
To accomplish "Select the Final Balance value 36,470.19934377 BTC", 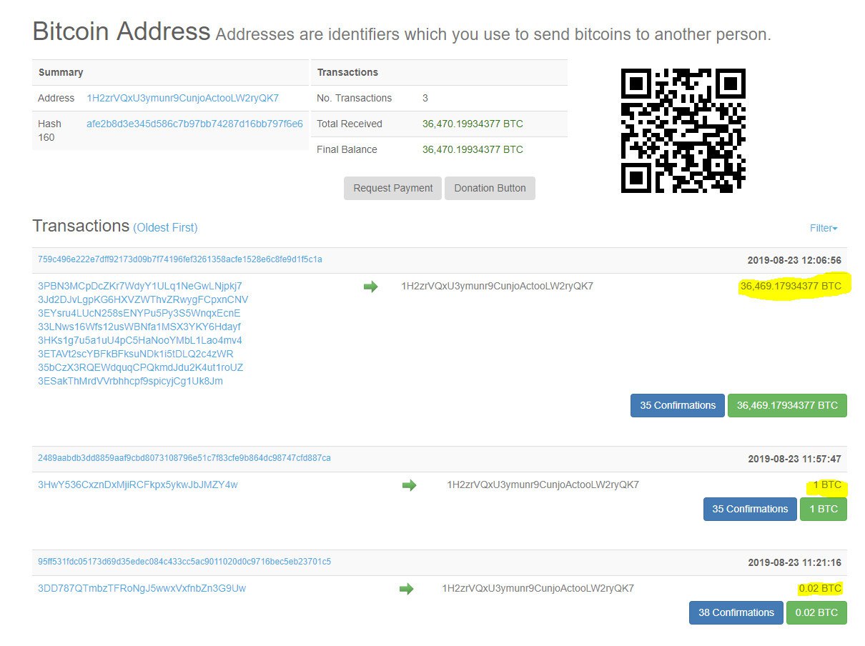I will coord(473,149).
